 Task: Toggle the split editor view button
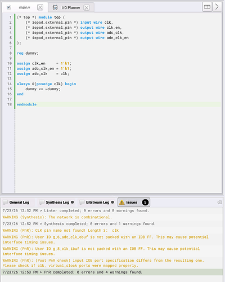(x=207, y=7)
